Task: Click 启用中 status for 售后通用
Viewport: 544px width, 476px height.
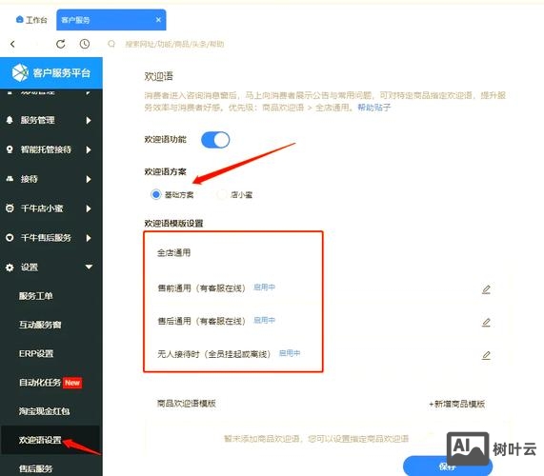Action: [x=265, y=320]
